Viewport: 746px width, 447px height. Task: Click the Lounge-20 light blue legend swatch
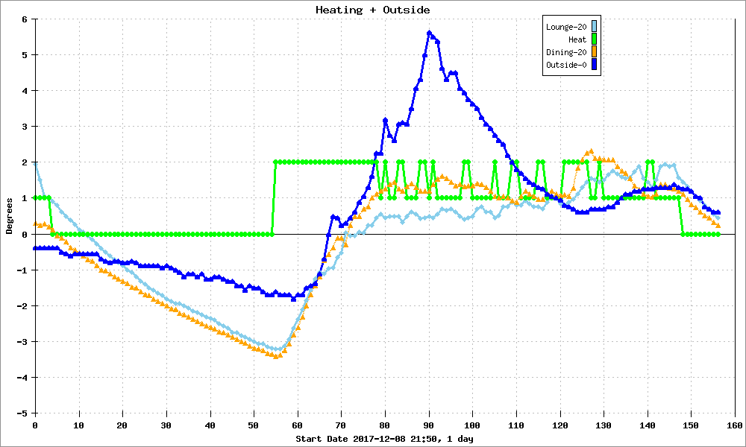(595, 26)
